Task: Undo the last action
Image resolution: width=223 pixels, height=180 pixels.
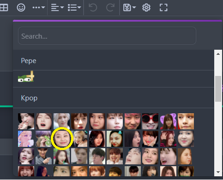Action: (x=93, y=7)
